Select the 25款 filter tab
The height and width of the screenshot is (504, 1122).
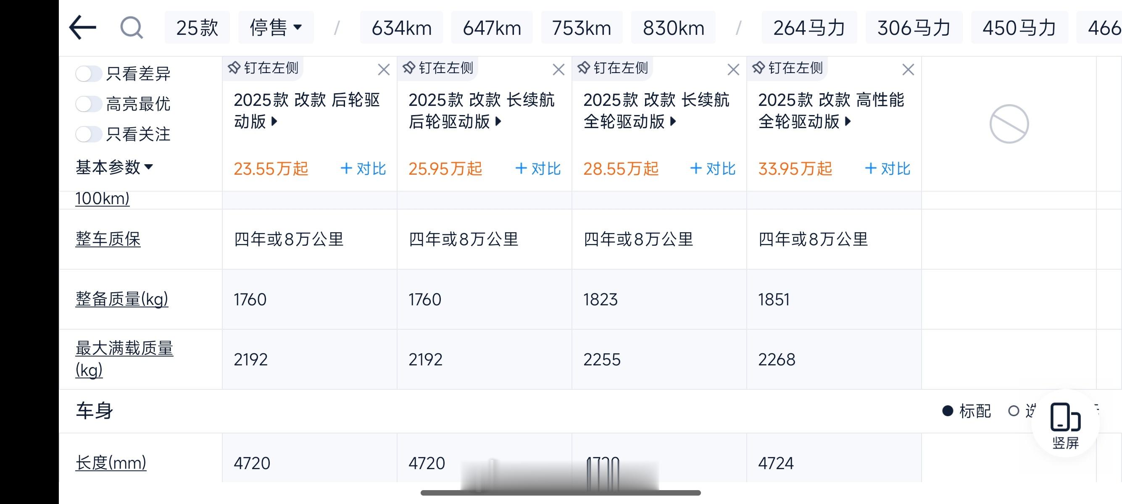(x=197, y=28)
